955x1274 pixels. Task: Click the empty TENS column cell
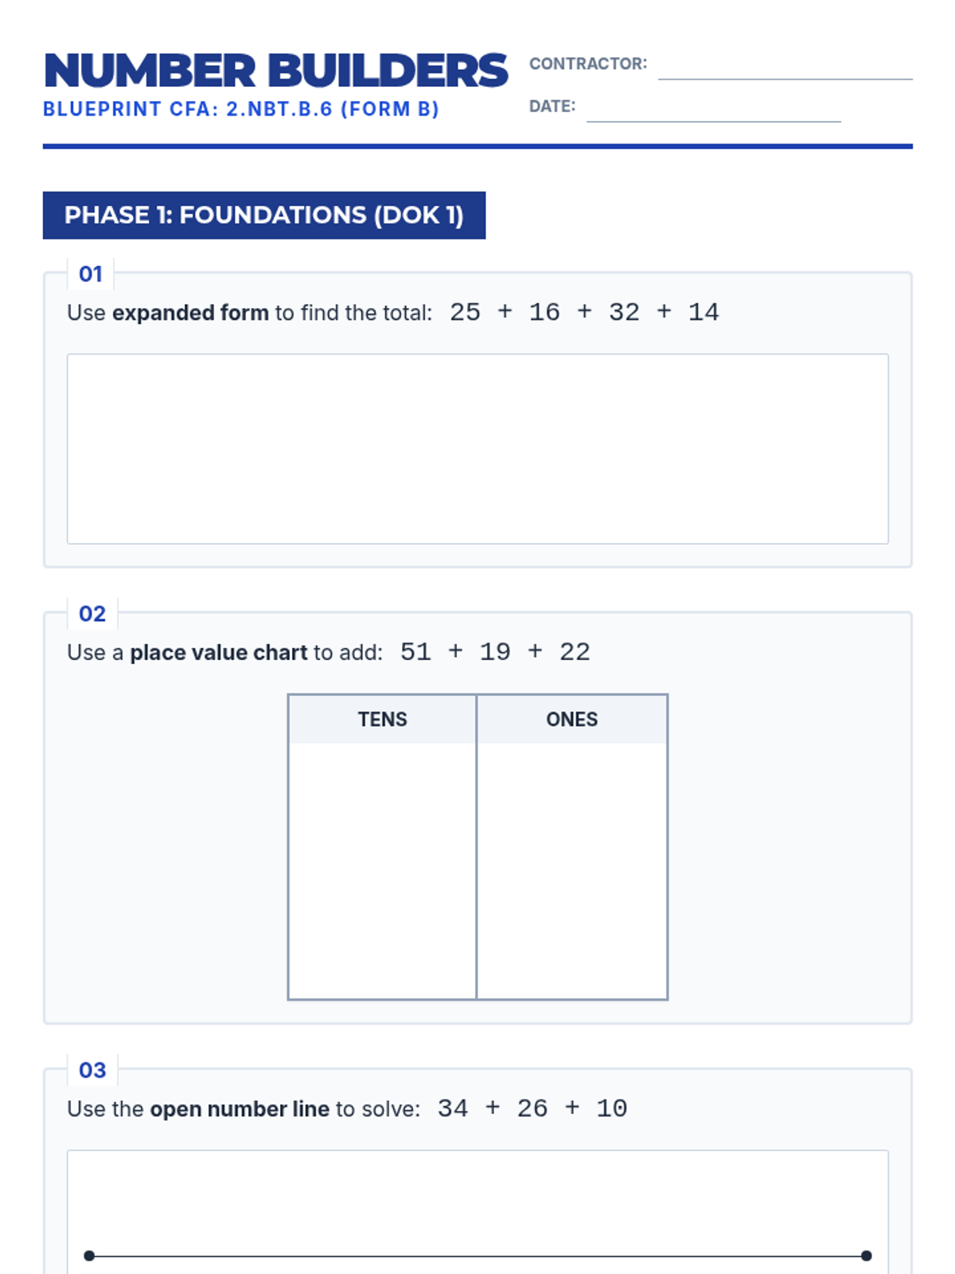(x=382, y=870)
